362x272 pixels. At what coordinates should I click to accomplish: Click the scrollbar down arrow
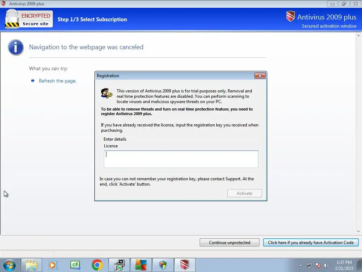(358, 232)
